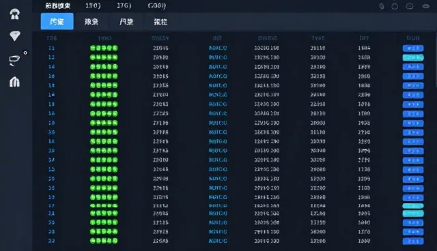Click the filled oval icon at the header's far right
Viewport: 437px width, 251px height.
(x=426, y=6)
